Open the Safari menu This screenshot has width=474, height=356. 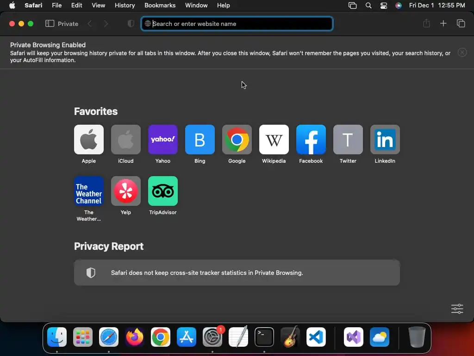click(33, 6)
